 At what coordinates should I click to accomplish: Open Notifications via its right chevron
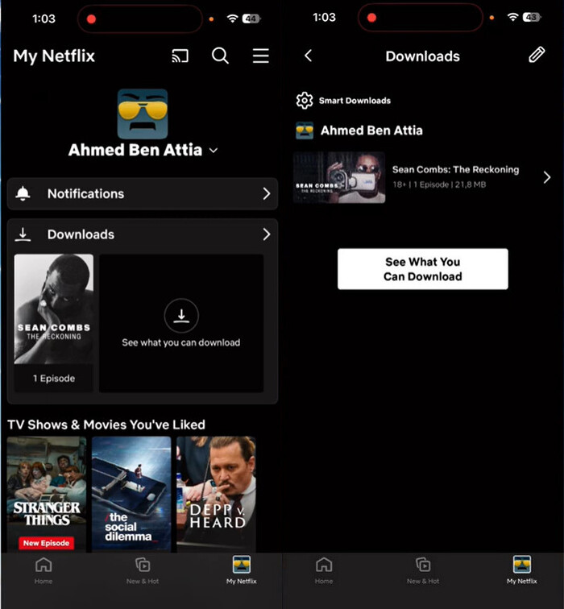[267, 193]
